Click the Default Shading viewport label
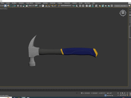The width and height of the screenshot is (131, 98). 4,9
